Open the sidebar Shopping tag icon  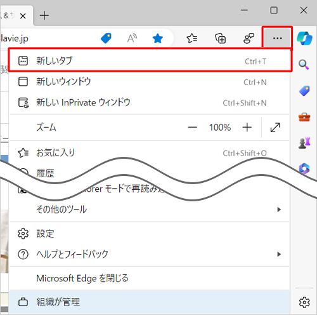(x=304, y=91)
